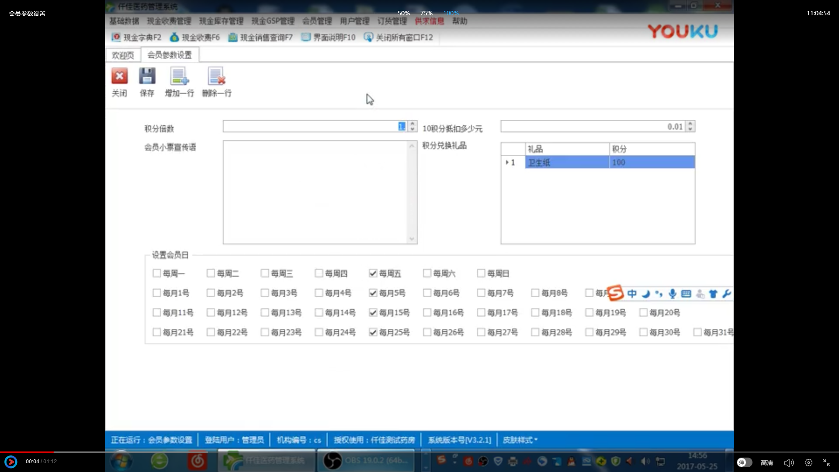Check the 每周一 checkbox
This screenshot has width=839, height=472.
tap(156, 273)
